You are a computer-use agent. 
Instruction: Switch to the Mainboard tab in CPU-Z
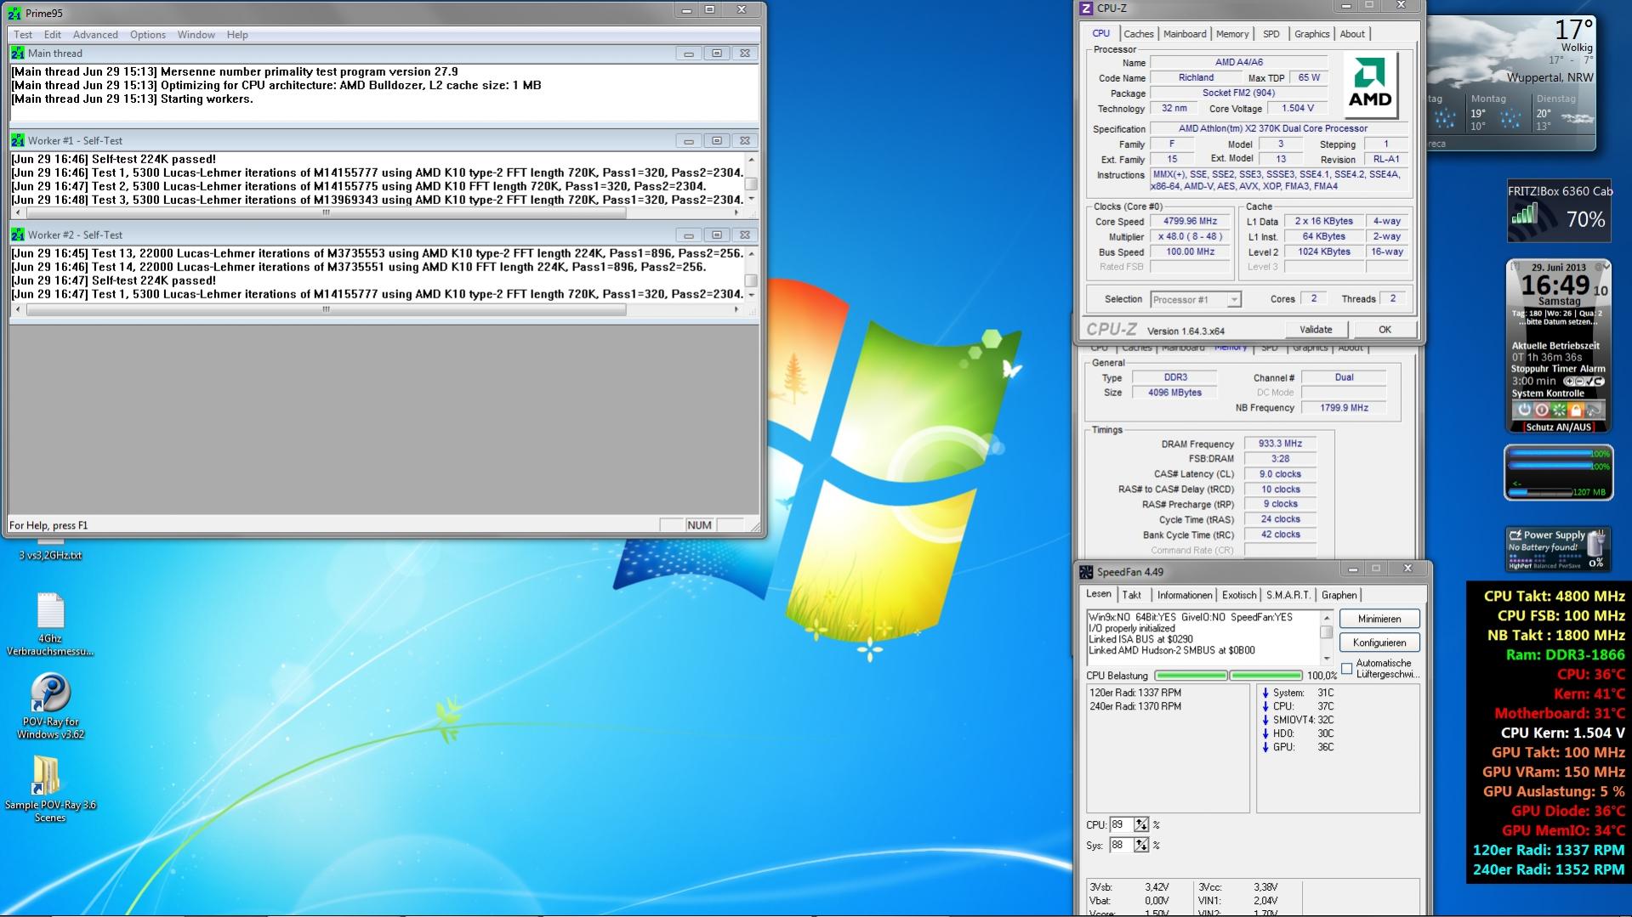click(x=1185, y=34)
